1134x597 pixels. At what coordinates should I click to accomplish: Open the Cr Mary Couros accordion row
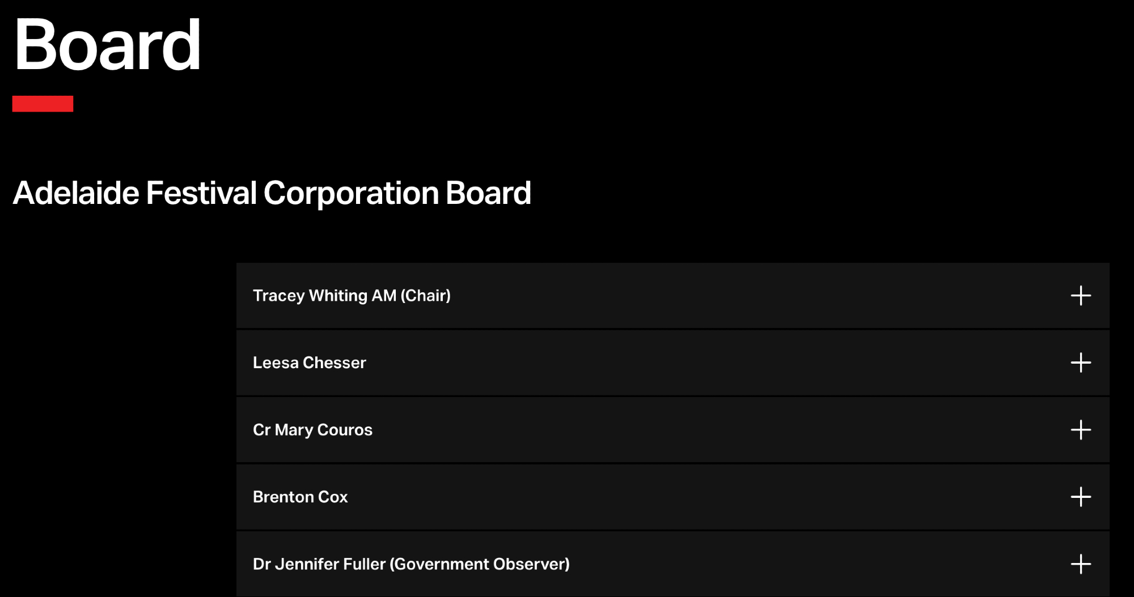pos(624,430)
